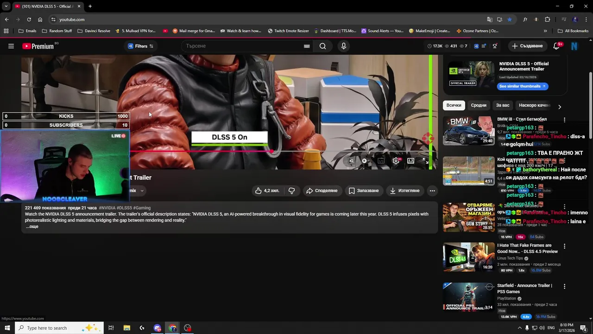
Task: Select the Всички filter chip
Action: tap(454, 105)
